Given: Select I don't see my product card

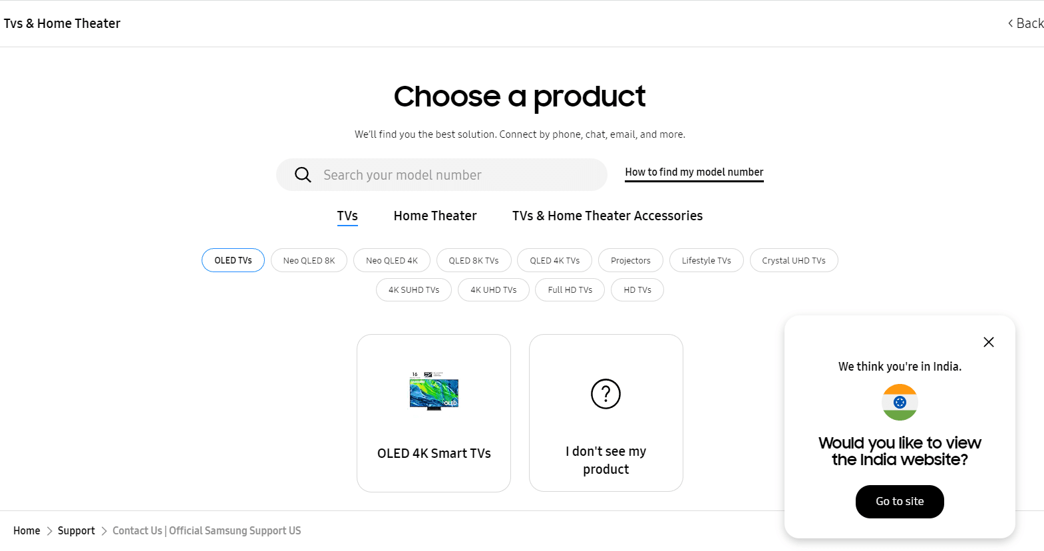Looking at the screenshot, I should click(x=606, y=413).
